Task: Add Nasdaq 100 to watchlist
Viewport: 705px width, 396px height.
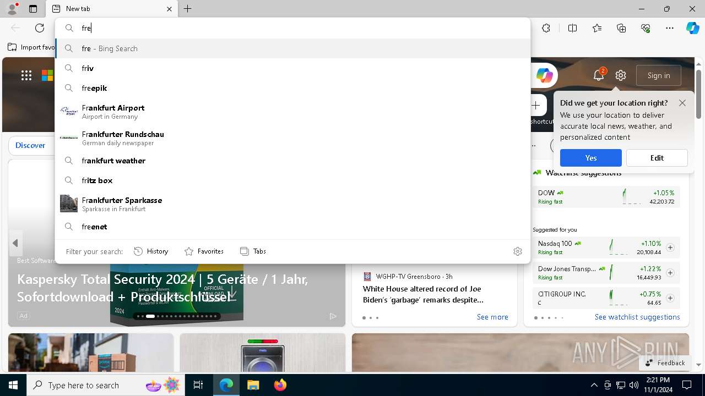Action: (x=670, y=248)
